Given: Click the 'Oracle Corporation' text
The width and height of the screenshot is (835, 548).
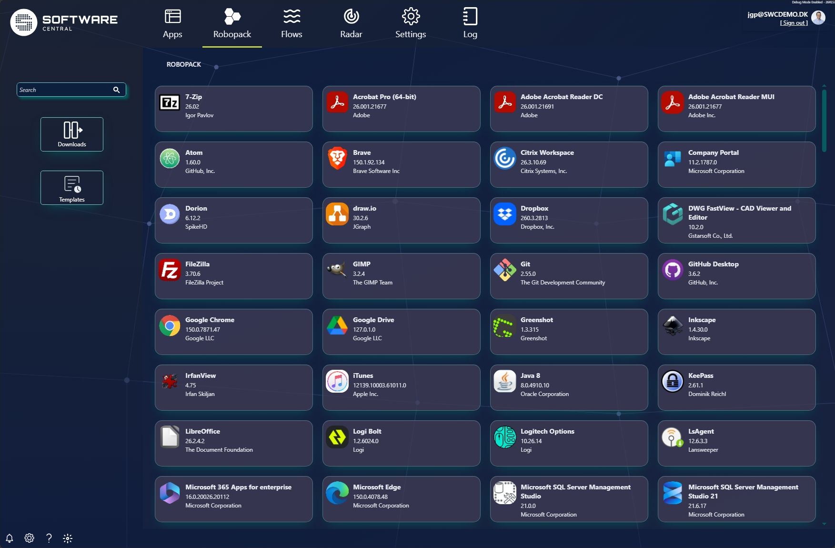Looking at the screenshot, I should [544, 394].
